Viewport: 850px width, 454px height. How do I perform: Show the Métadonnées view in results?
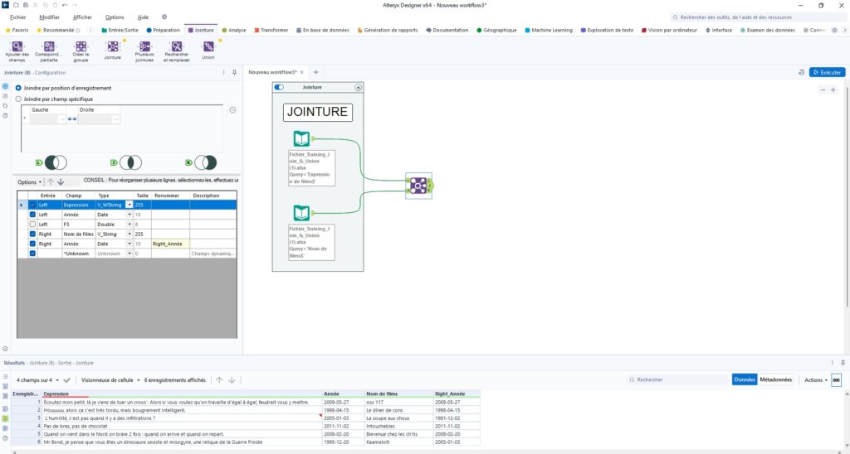tap(776, 380)
